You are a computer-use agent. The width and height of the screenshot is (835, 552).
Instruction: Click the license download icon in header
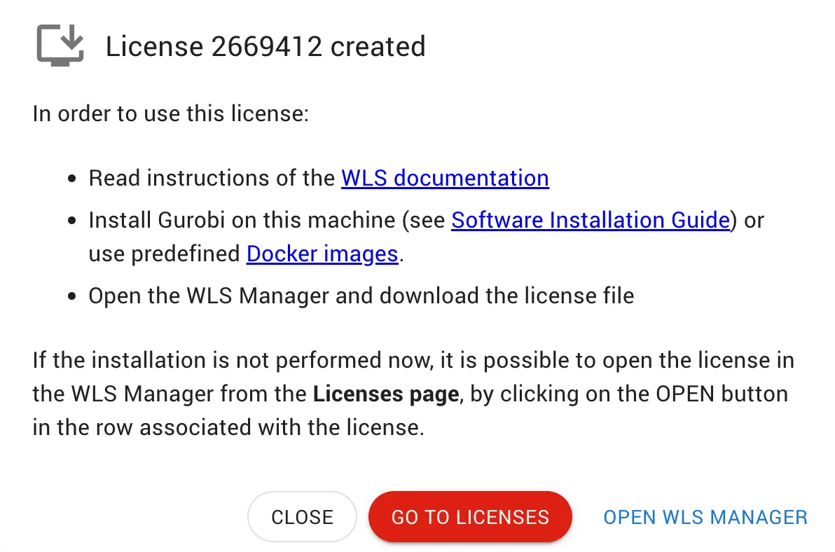click(x=60, y=46)
